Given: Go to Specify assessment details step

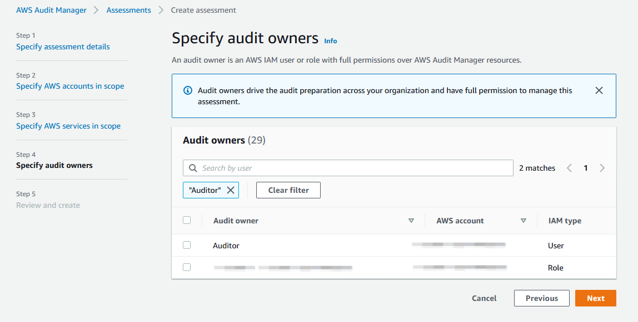Looking at the screenshot, I should tap(63, 47).
